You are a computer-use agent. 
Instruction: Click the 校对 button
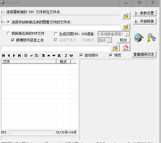coord(123,40)
